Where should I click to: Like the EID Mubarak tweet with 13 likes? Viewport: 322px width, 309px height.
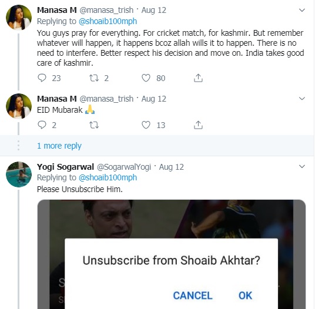[x=146, y=125]
